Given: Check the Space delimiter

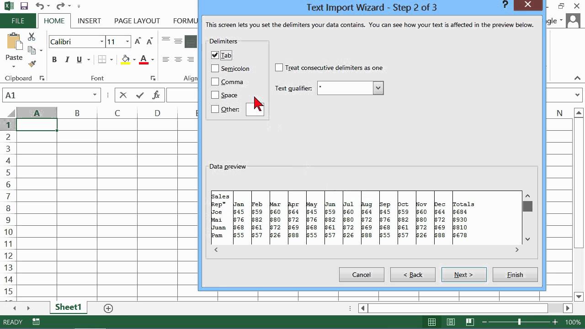Looking at the screenshot, I should point(215,95).
